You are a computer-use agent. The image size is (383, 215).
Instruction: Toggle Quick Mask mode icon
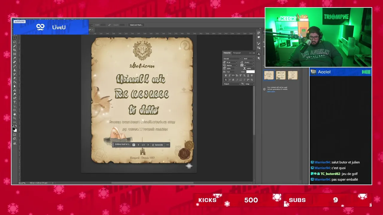[14, 135]
